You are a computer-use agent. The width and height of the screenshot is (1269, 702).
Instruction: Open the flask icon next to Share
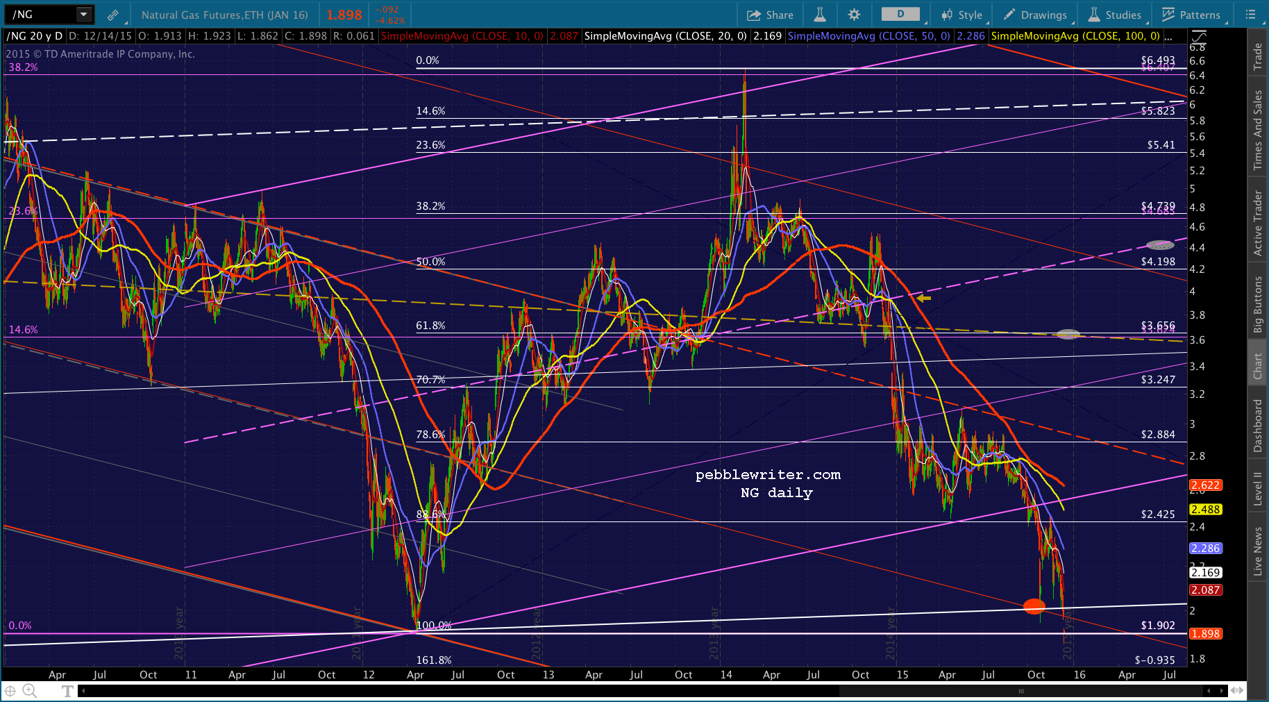820,15
